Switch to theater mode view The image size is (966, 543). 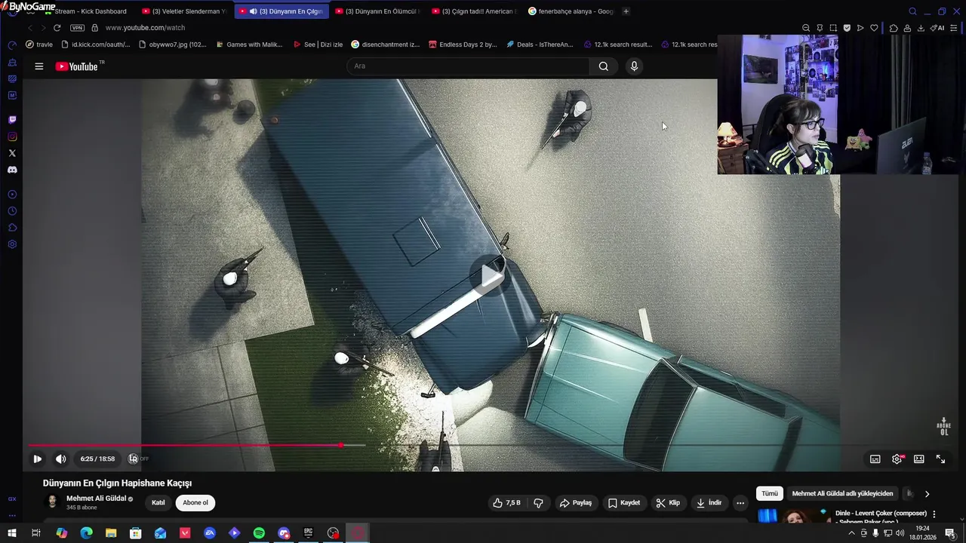pyautogui.click(x=919, y=459)
